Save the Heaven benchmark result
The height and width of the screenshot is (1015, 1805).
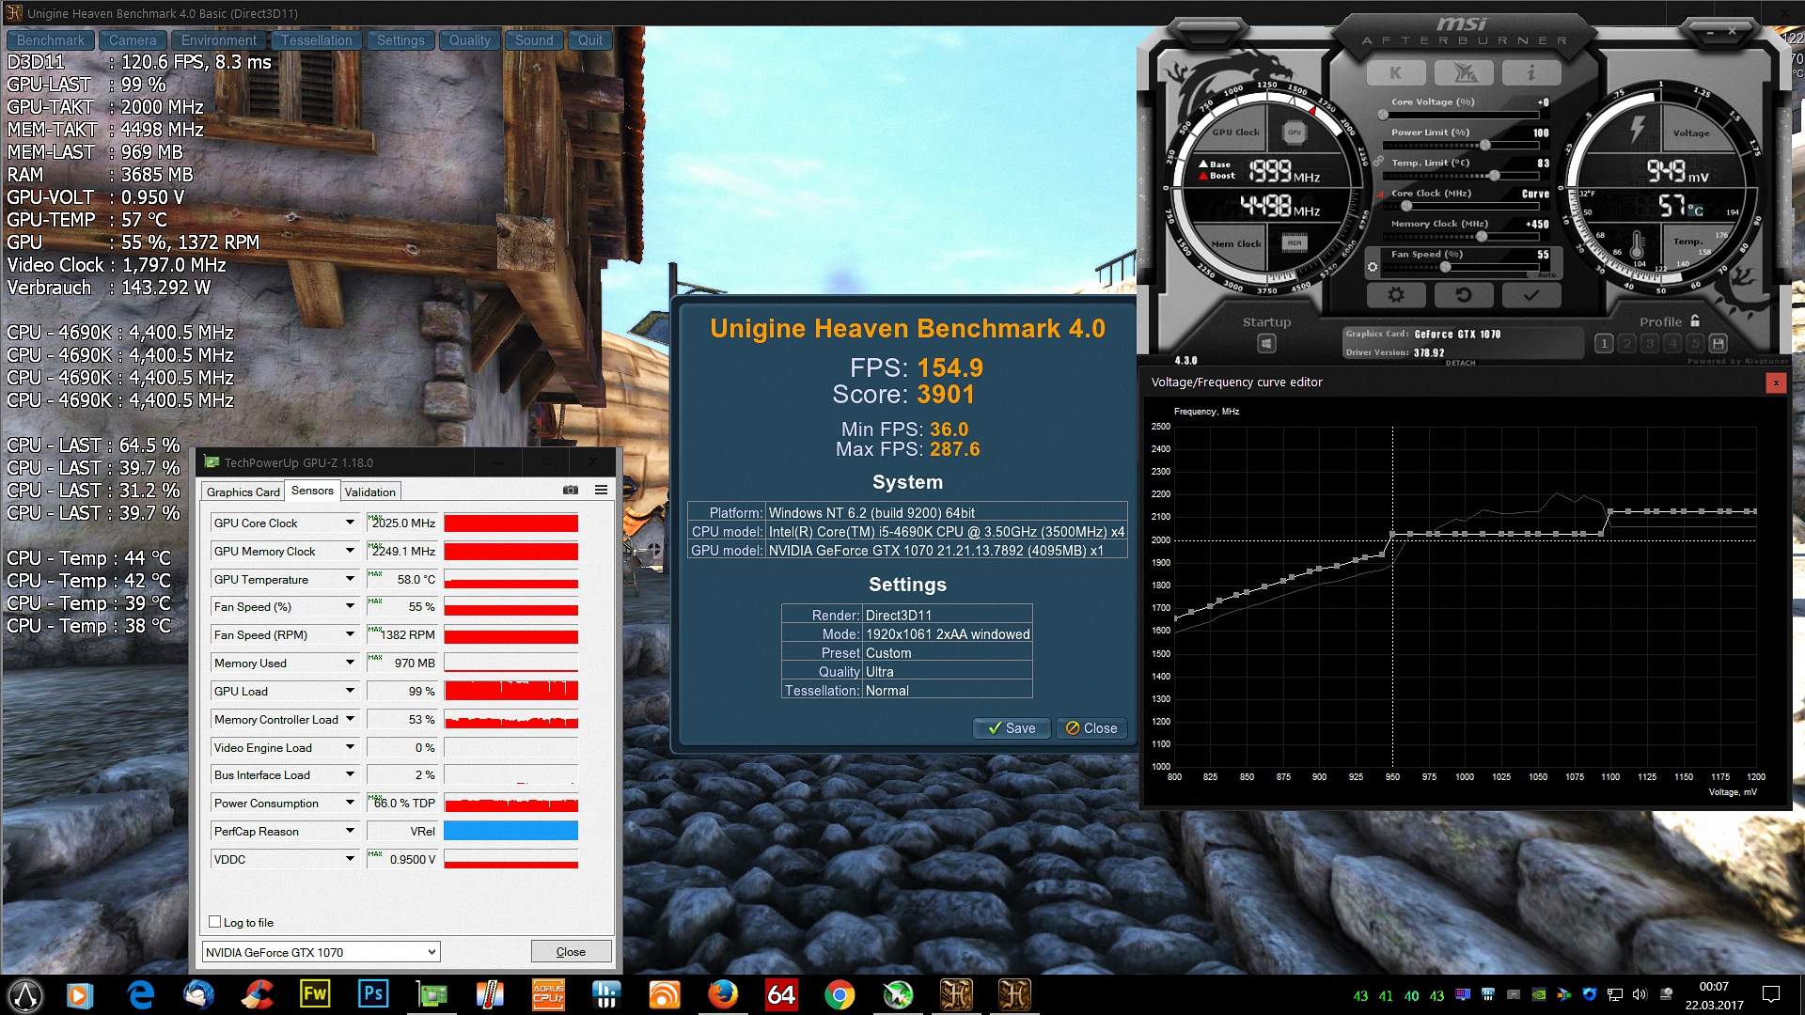pyautogui.click(x=1012, y=728)
